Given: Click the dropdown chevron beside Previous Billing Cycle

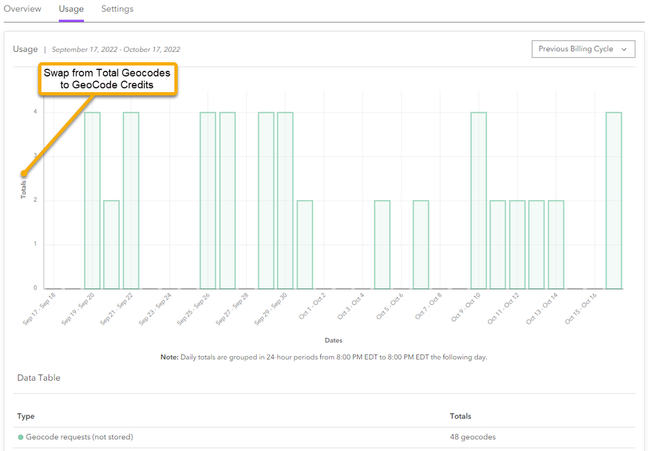Looking at the screenshot, I should pos(624,49).
